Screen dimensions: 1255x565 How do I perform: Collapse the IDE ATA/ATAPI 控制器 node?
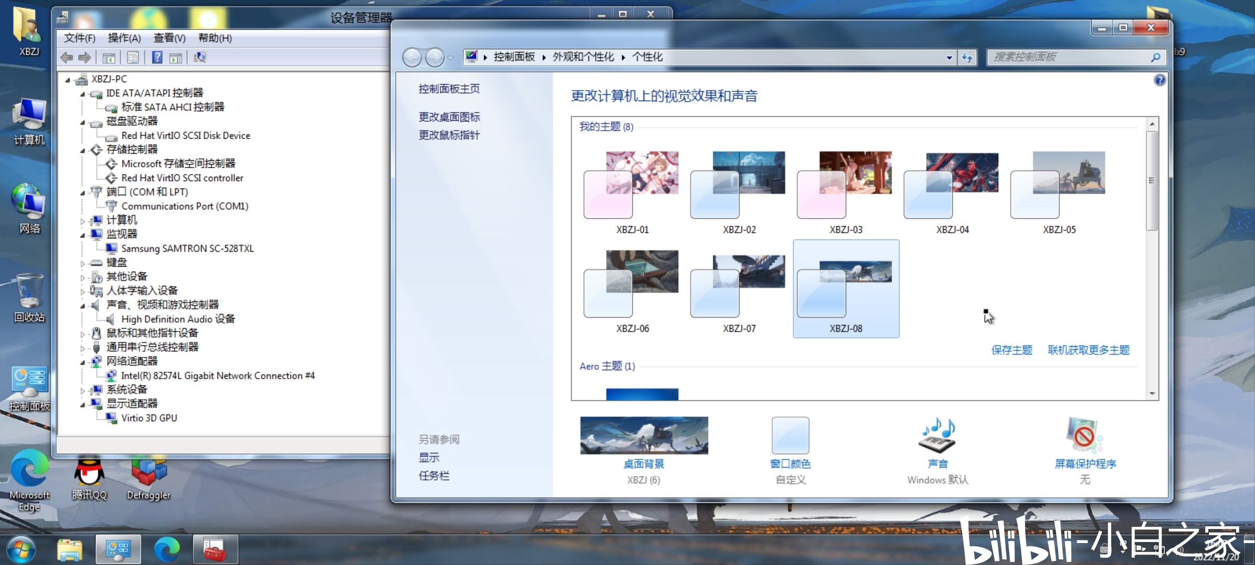[x=83, y=94]
